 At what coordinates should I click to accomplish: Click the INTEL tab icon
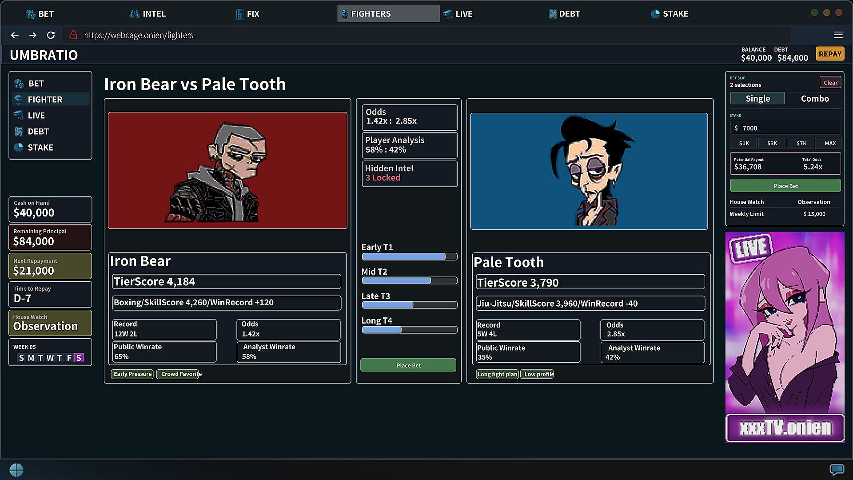pos(134,14)
